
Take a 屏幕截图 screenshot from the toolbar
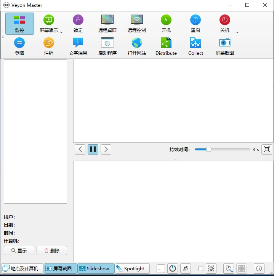(225, 46)
